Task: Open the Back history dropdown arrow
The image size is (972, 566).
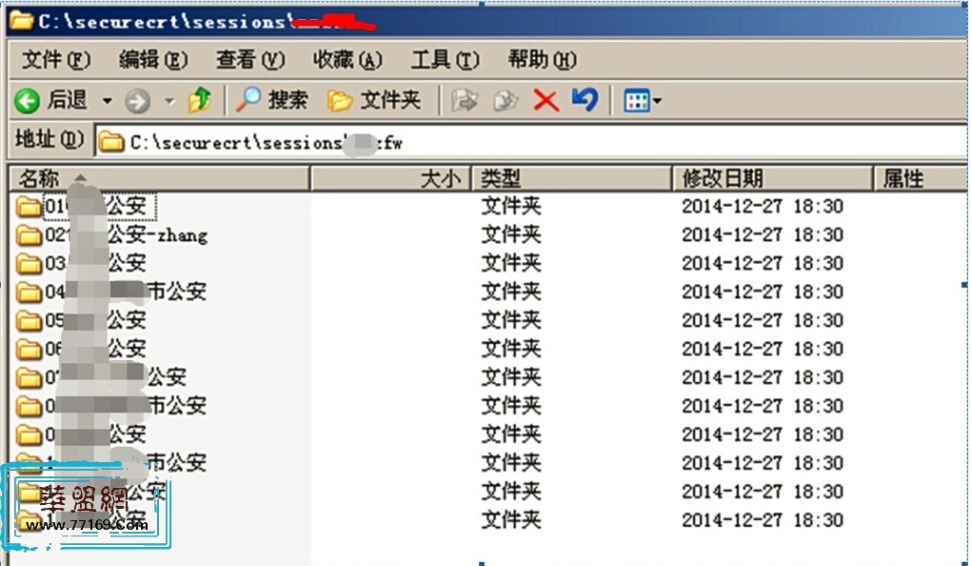Action: point(107,101)
